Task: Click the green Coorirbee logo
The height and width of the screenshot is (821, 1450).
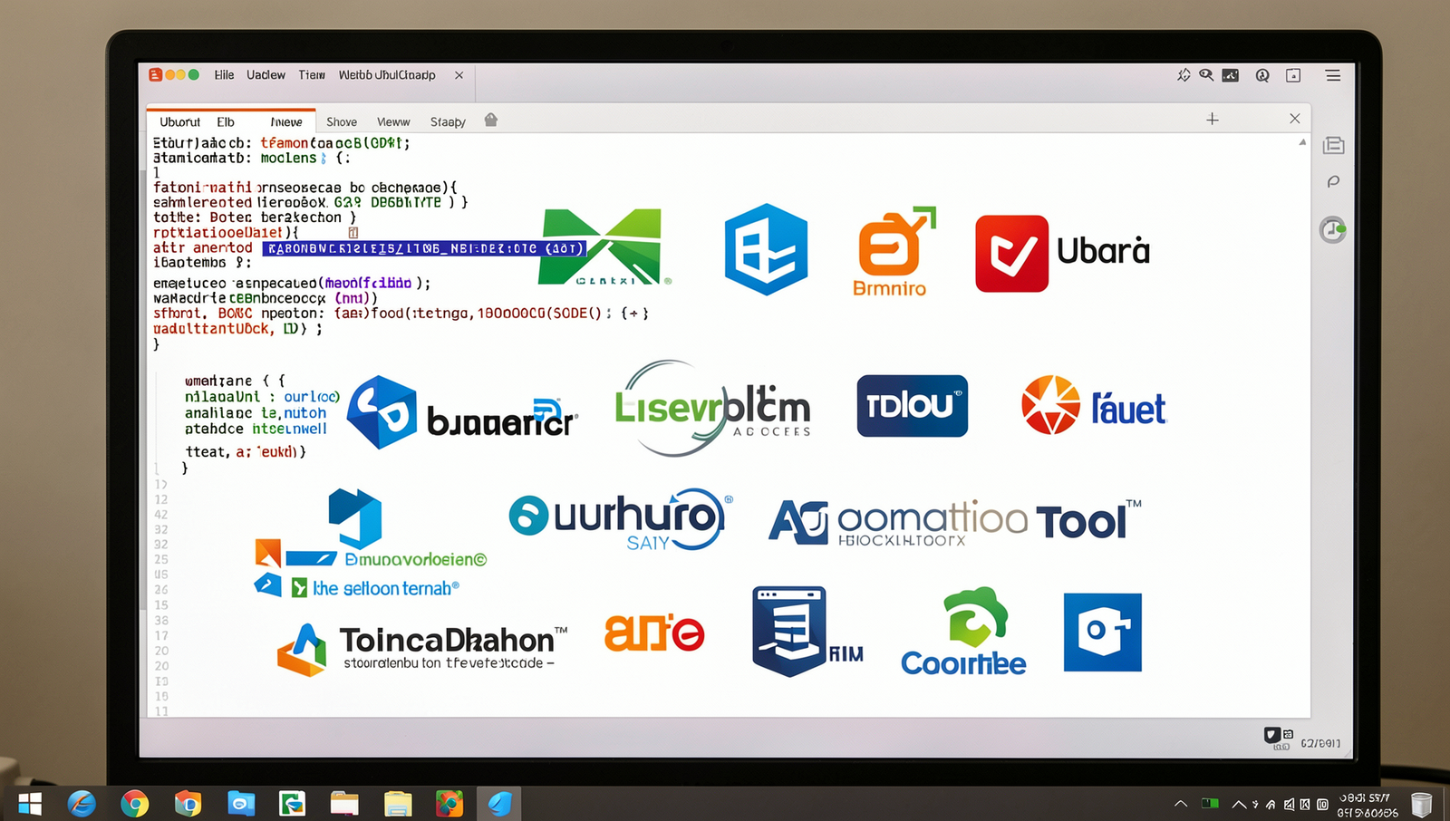Action: [963, 632]
